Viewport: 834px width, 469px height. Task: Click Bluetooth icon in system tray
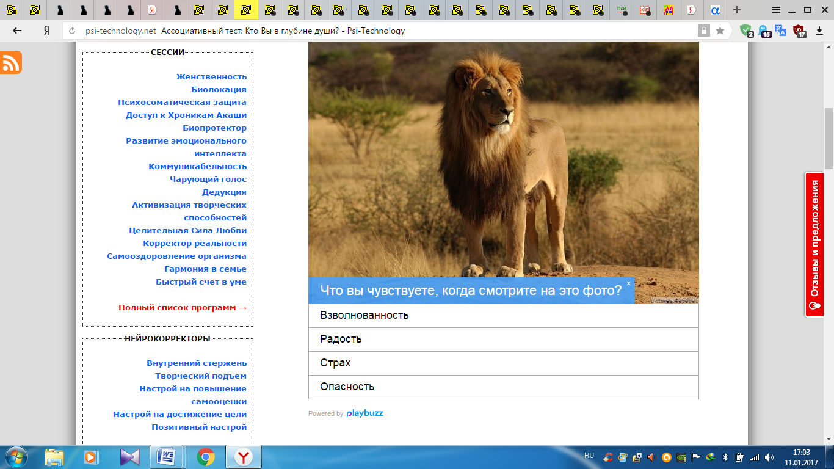(725, 457)
